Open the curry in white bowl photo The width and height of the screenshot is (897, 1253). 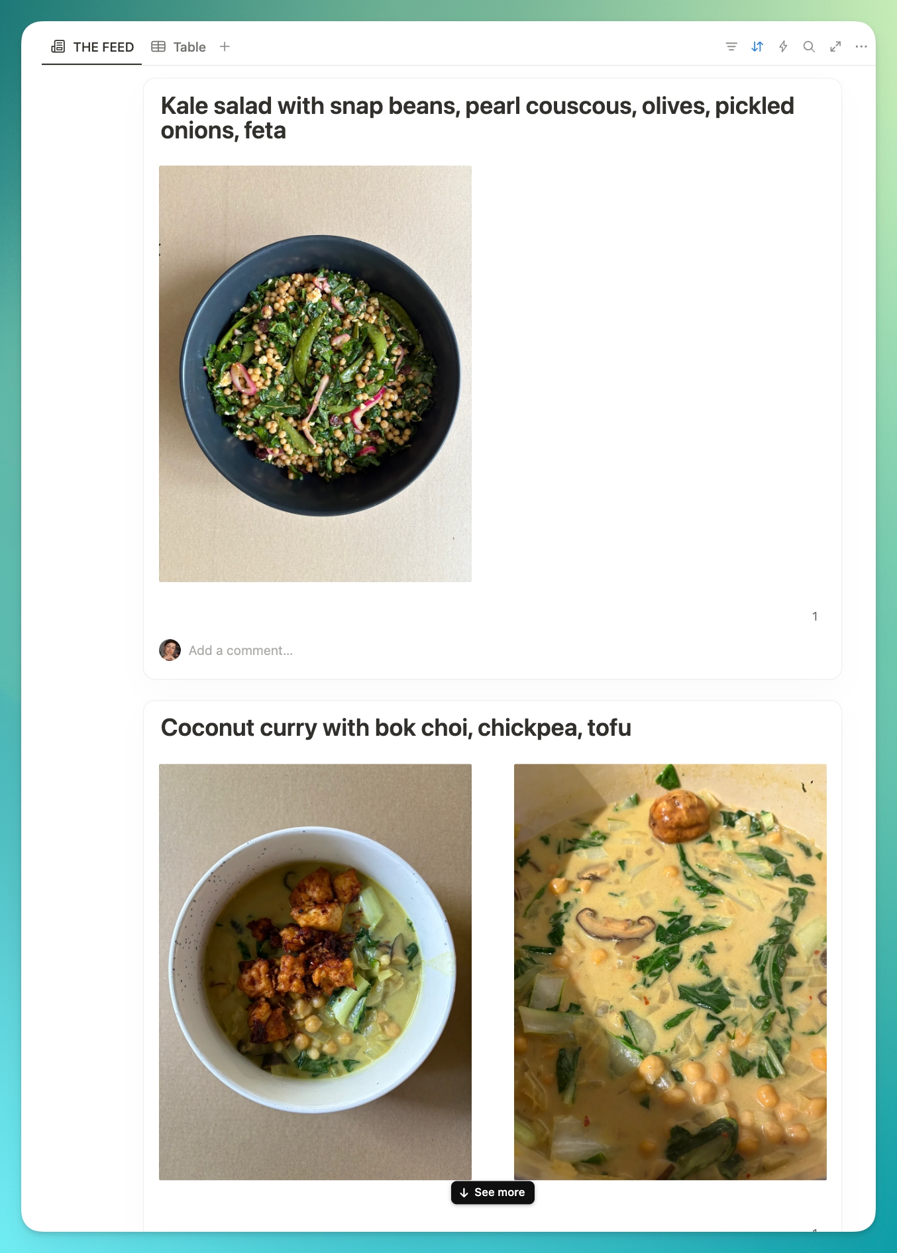coord(315,972)
